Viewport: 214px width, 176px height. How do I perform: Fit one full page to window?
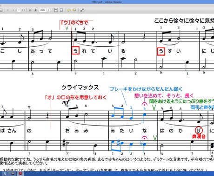pos(61,10)
